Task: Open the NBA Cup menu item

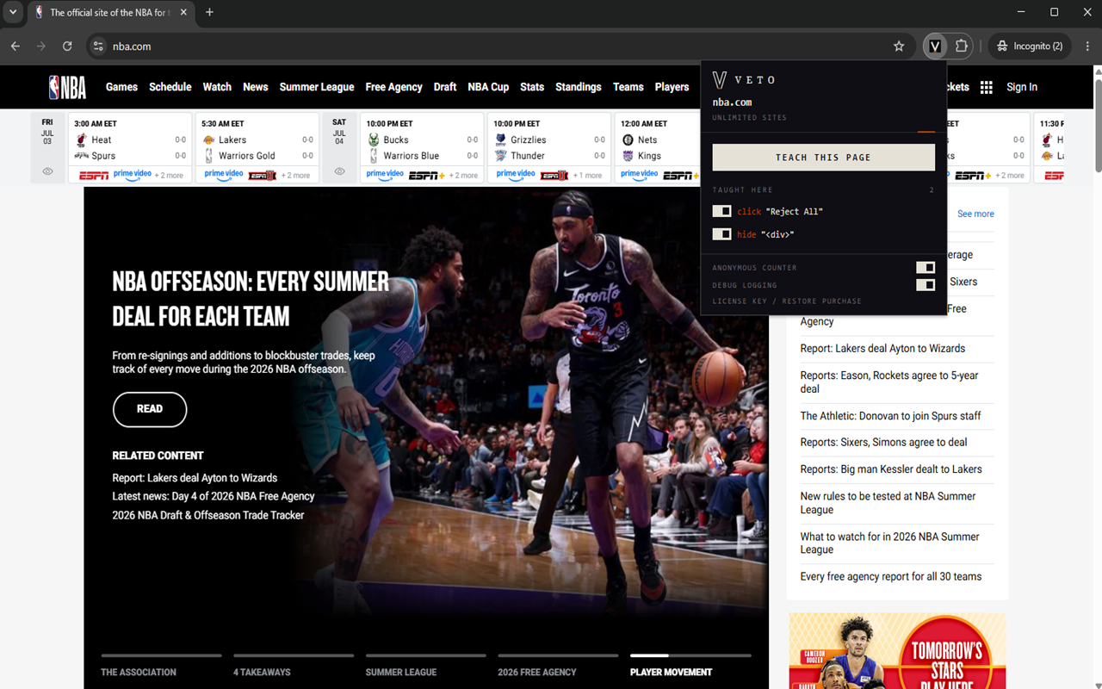Action: coord(488,87)
